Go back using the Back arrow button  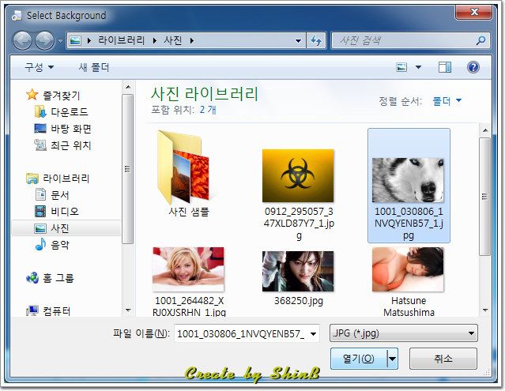[22, 41]
